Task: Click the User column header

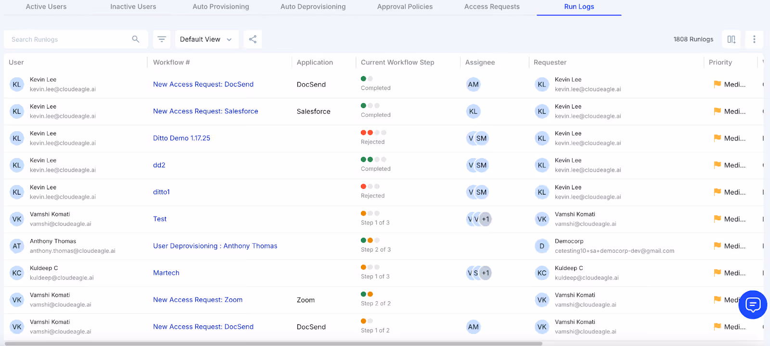Action: [x=16, y=62]
